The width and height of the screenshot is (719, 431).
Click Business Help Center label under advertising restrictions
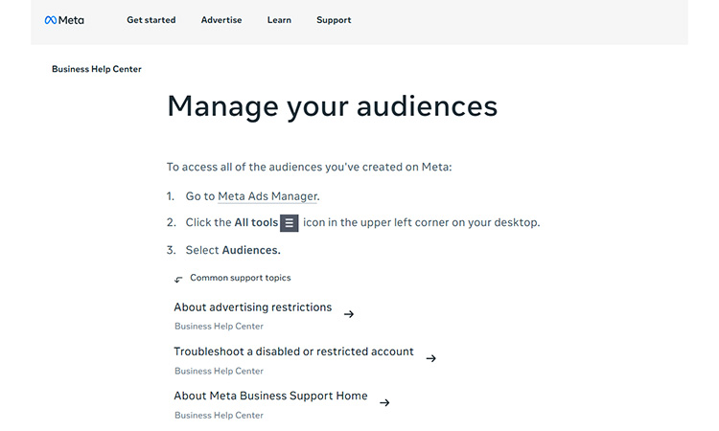tap(220, 326)
